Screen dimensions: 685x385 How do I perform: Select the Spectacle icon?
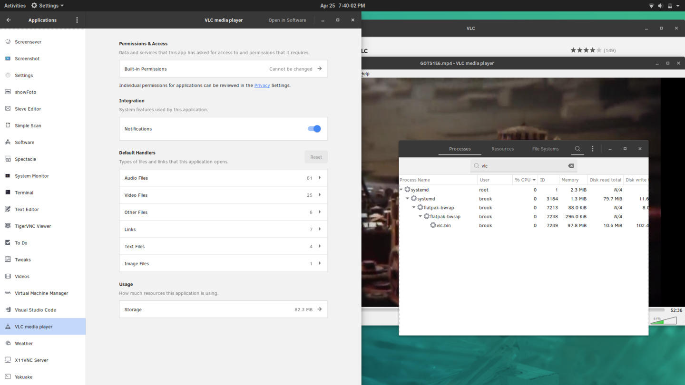pyautogui.click(x=8, y=159)
